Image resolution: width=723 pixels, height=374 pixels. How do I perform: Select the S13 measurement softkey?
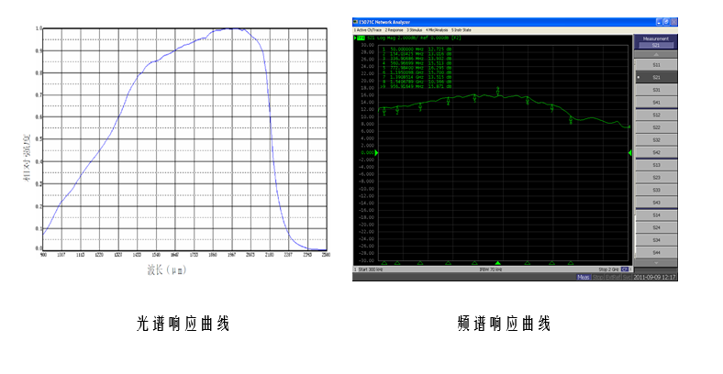coord(656,165)
